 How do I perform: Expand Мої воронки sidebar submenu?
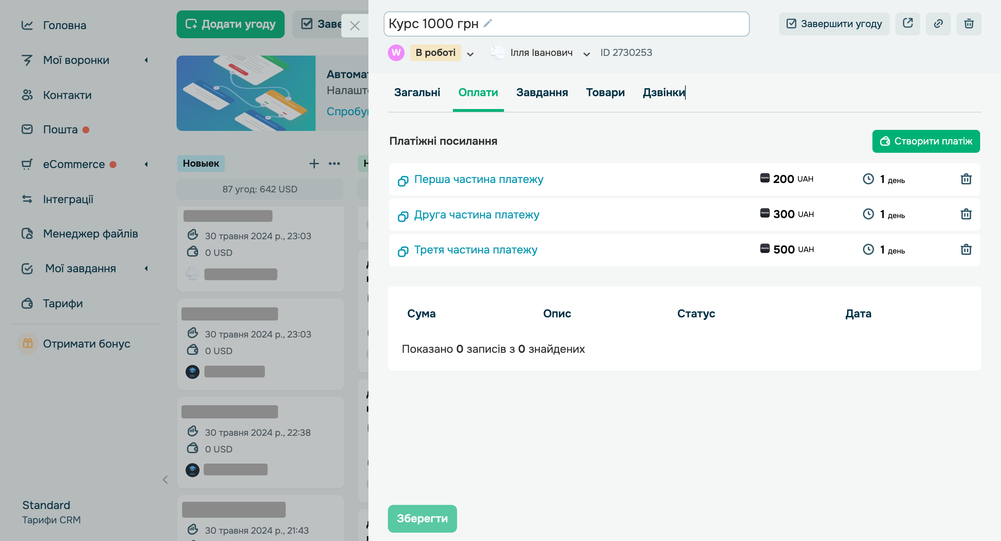(x=146, y=60)
